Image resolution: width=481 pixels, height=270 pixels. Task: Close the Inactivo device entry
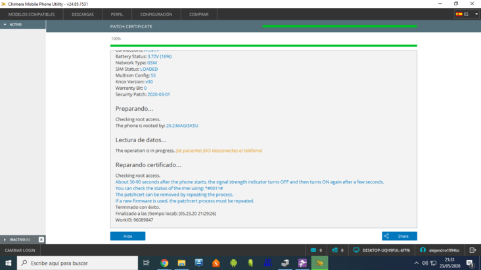coord(41,239)
